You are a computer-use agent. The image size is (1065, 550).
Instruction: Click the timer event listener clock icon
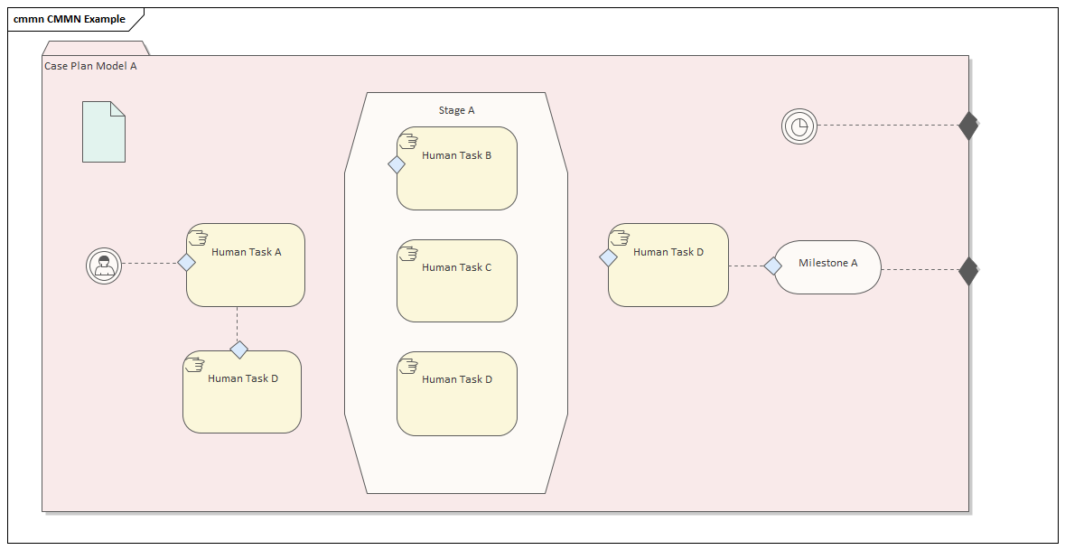tap(799, 126)
